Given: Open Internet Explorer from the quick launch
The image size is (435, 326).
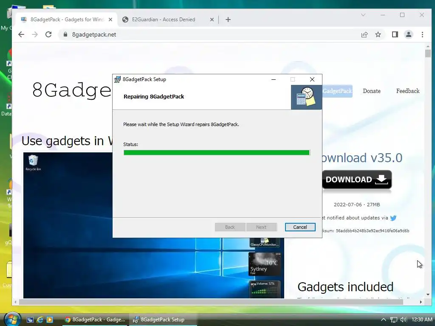Looking at the screenshot, I should pos(40,320).
